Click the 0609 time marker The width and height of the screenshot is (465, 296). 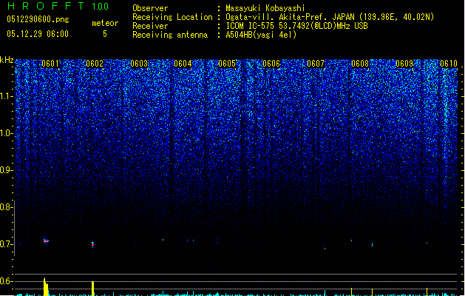point(404,64)
